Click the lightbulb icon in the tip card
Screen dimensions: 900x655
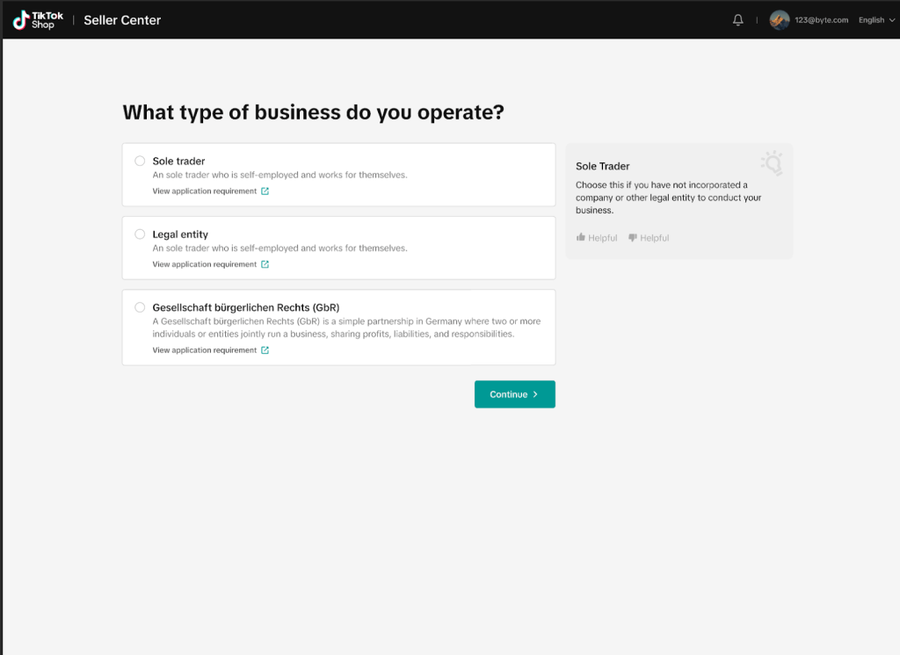[x=772, y=162]
